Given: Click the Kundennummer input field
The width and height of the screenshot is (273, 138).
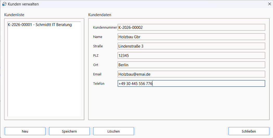Looking at the screenshot, I should point(191,27).
